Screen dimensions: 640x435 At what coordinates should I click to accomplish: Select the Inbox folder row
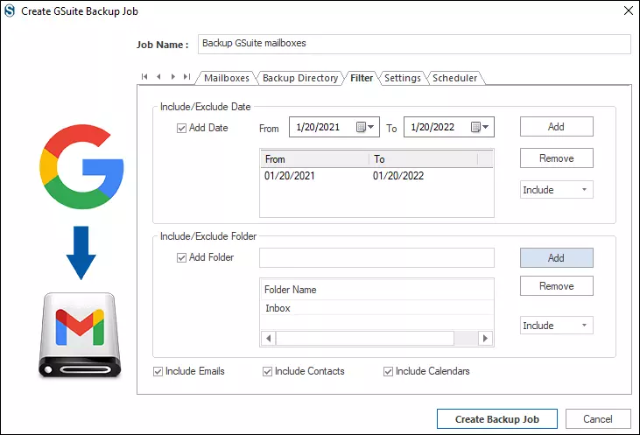376,308
